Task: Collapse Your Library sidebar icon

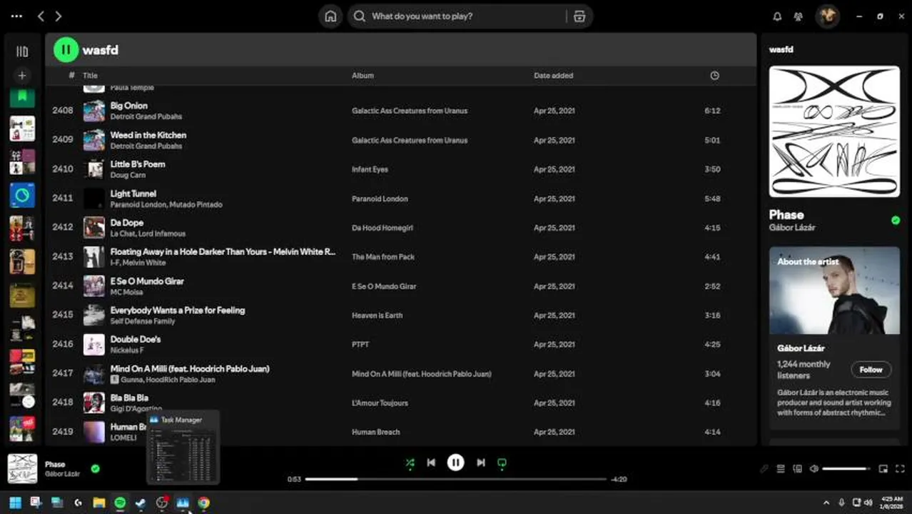Action: pyautogui.click(x=22, y=51)
